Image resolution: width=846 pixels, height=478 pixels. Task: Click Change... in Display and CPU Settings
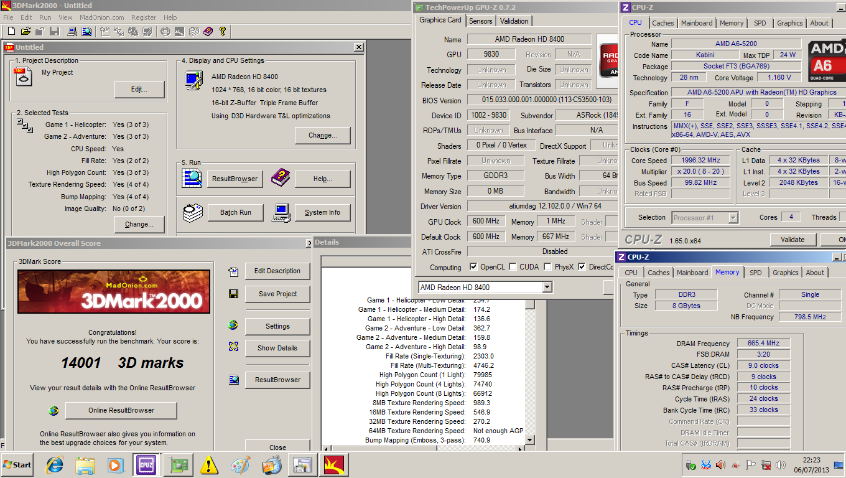(323, 135)
